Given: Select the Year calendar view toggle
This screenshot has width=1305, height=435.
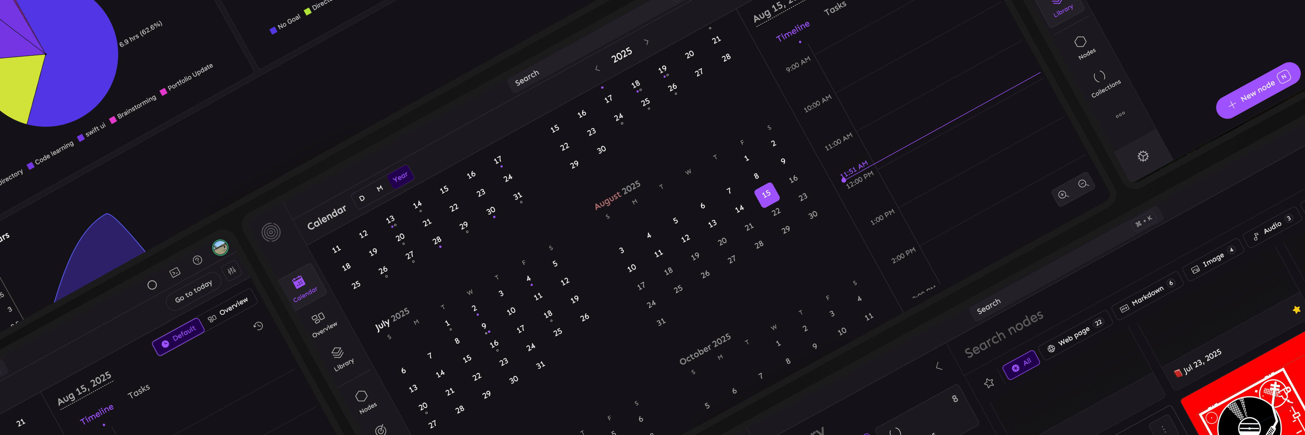Looking at the screenshot, I should click(400, 177).
